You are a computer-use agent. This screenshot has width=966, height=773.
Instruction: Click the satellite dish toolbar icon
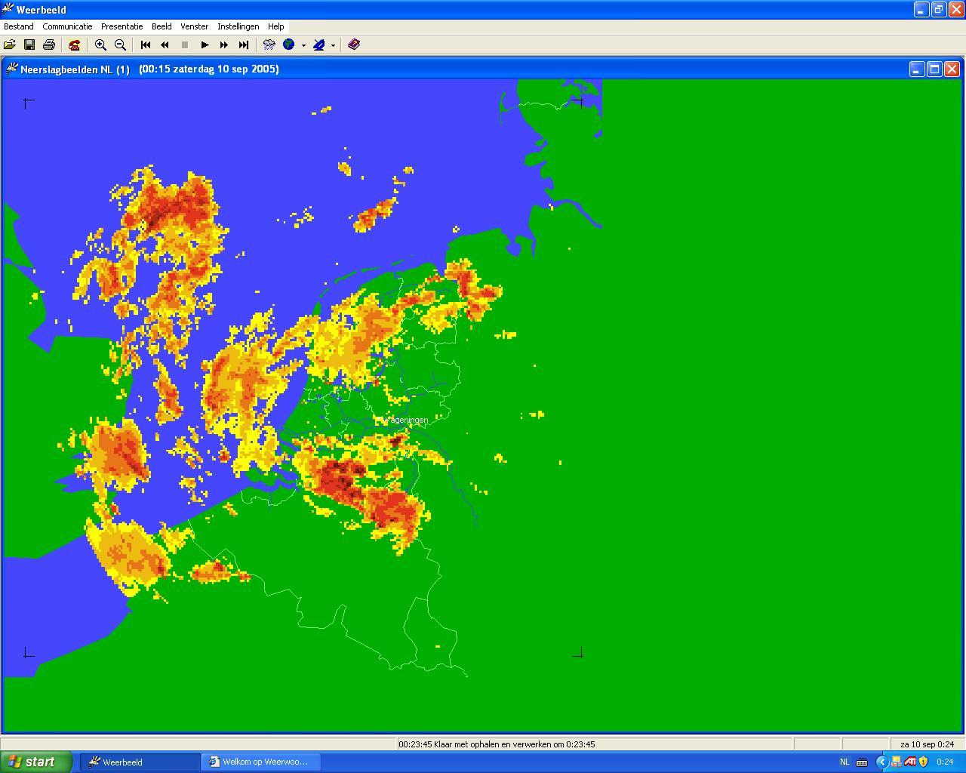tap(318, 45)
